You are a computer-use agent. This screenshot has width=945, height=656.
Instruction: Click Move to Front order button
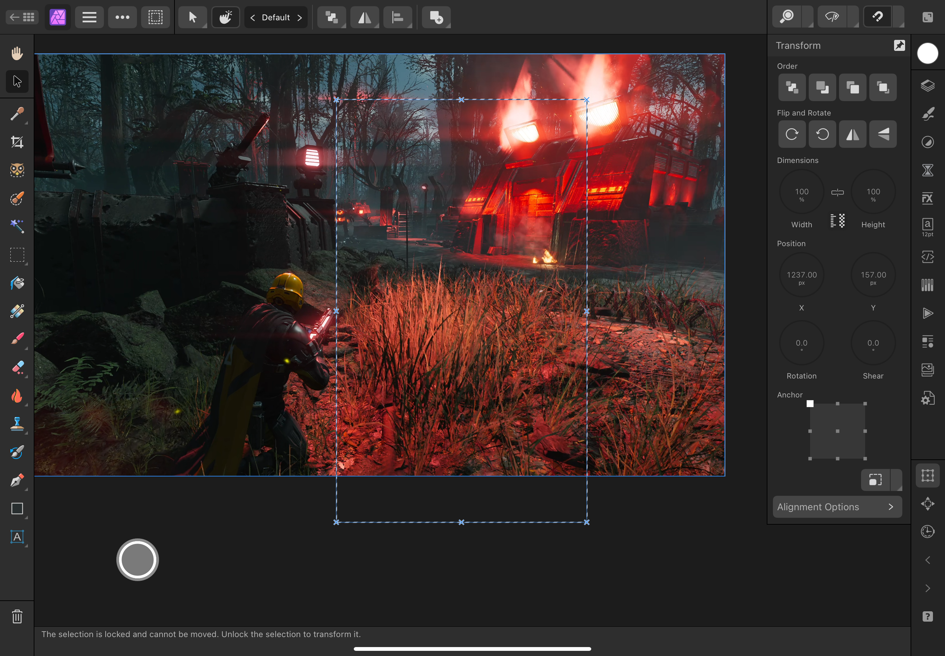coord(883,87)
